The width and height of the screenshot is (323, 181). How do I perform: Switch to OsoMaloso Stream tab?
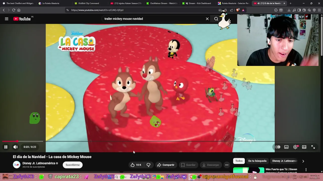(x=162, y=3)
